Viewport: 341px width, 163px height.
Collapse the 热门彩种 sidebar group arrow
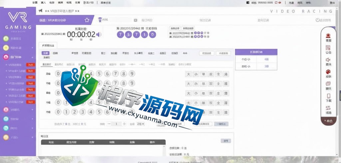click(x=32, y=57)
